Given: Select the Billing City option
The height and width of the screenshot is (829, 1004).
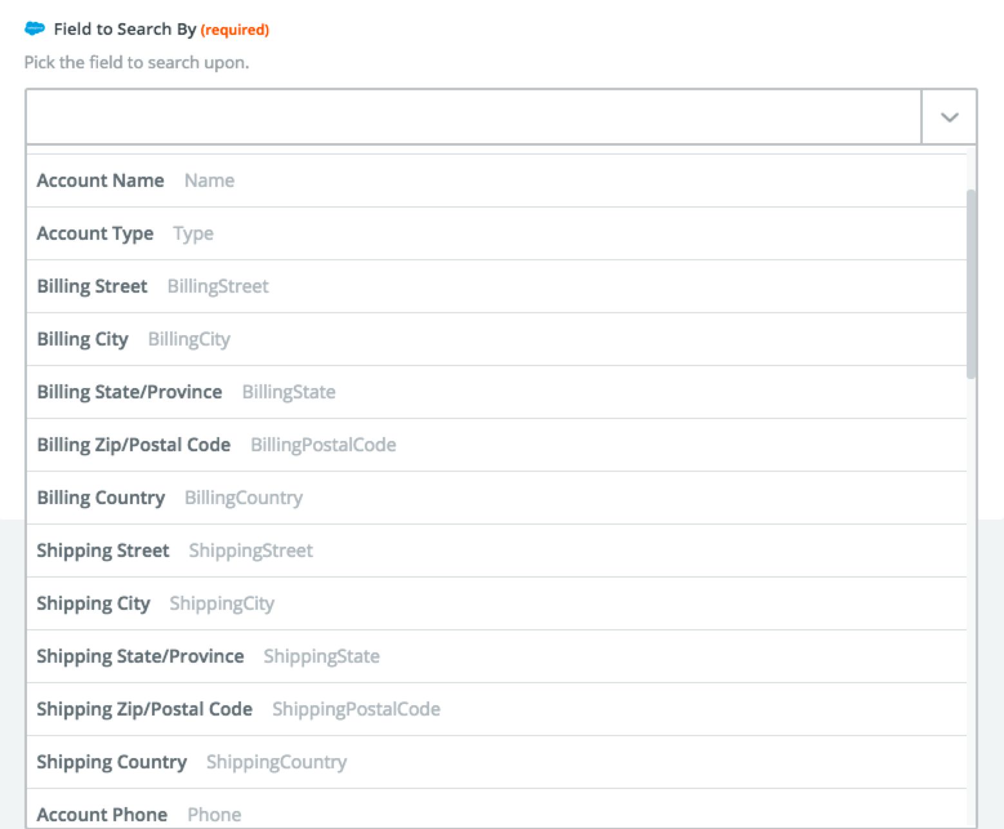Looking at the screenshot, I should click(82, 339).
